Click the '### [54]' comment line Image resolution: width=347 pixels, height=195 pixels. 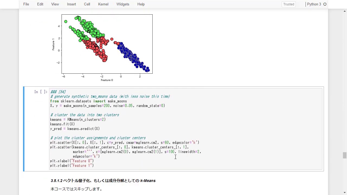[58, 92]
